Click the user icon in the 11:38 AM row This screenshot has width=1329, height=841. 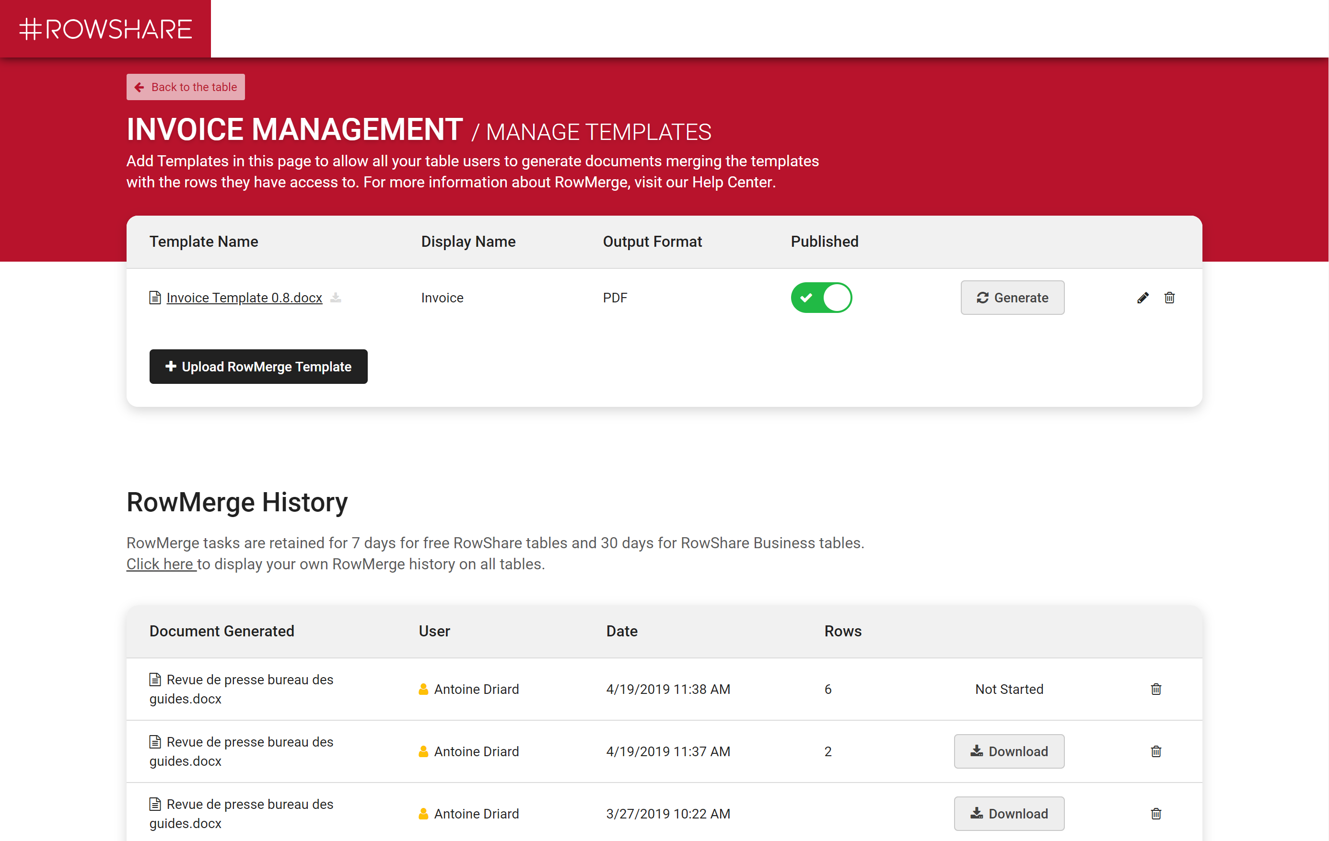[x=423, y=690]
